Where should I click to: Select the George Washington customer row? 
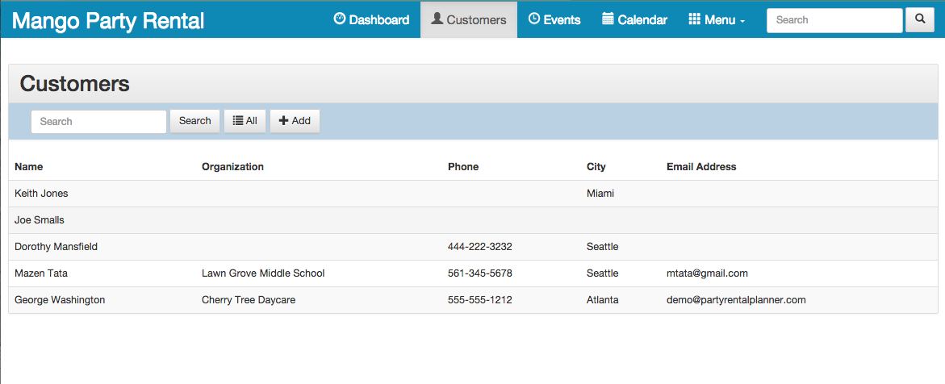tap(473, 299)
